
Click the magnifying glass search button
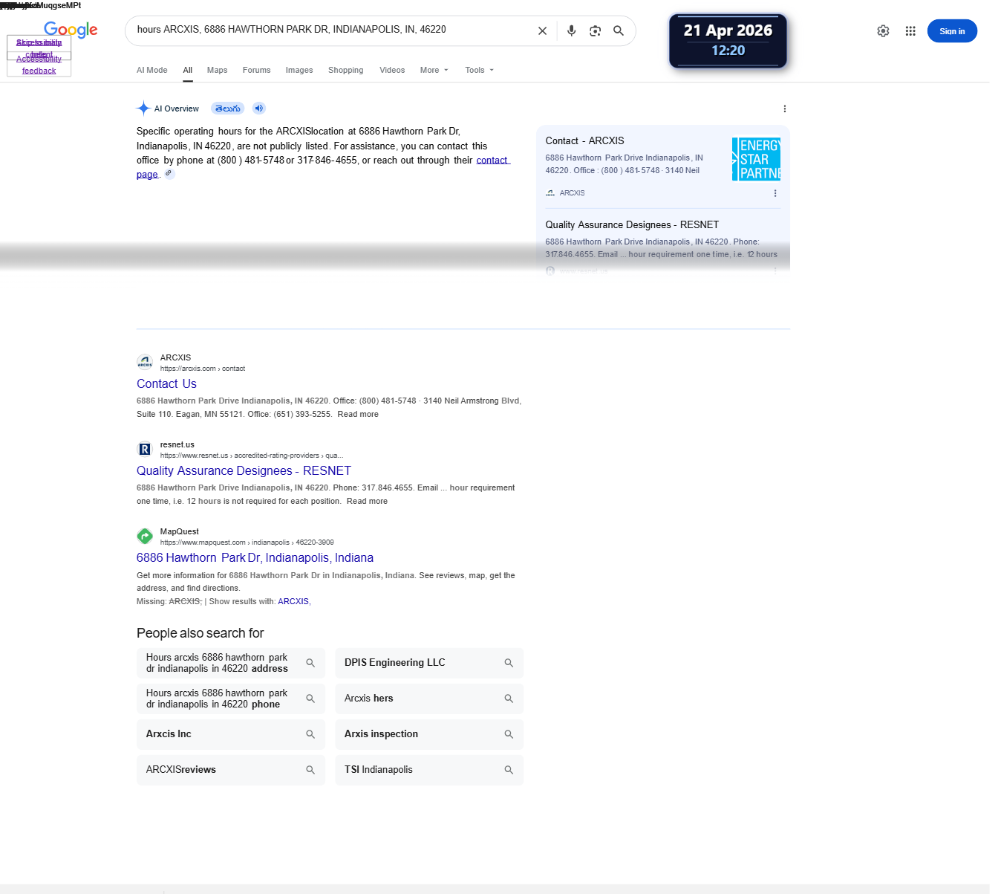click(619, 31)
